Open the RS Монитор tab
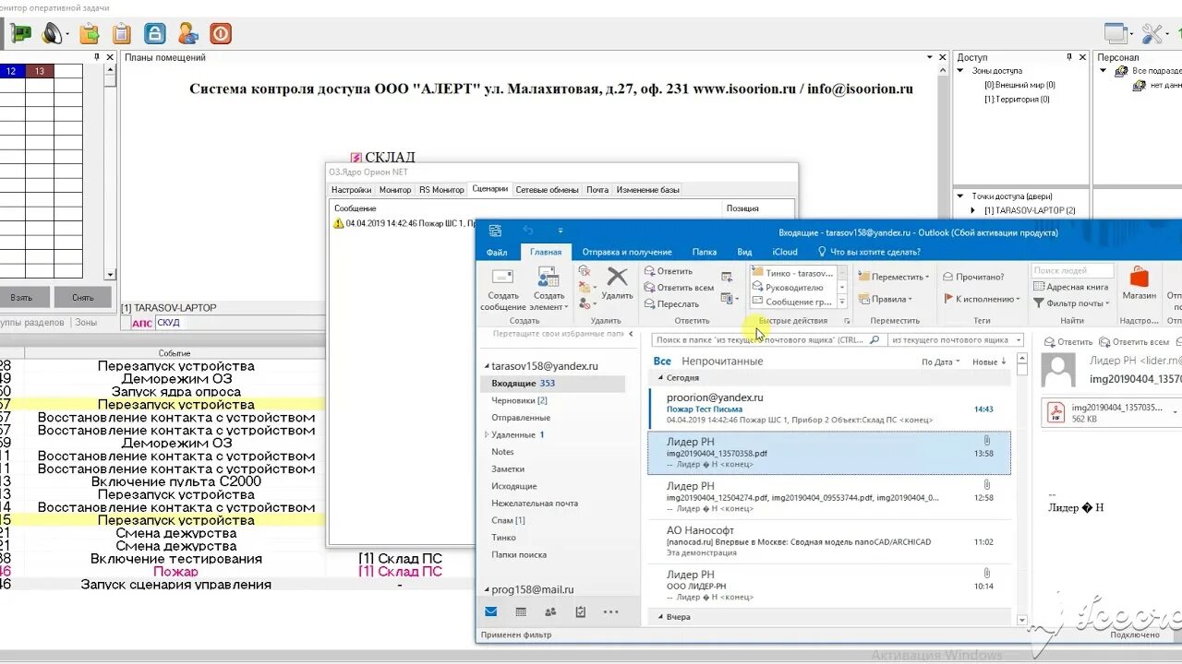Screen dimensions: 1182x664 (441, 189)
